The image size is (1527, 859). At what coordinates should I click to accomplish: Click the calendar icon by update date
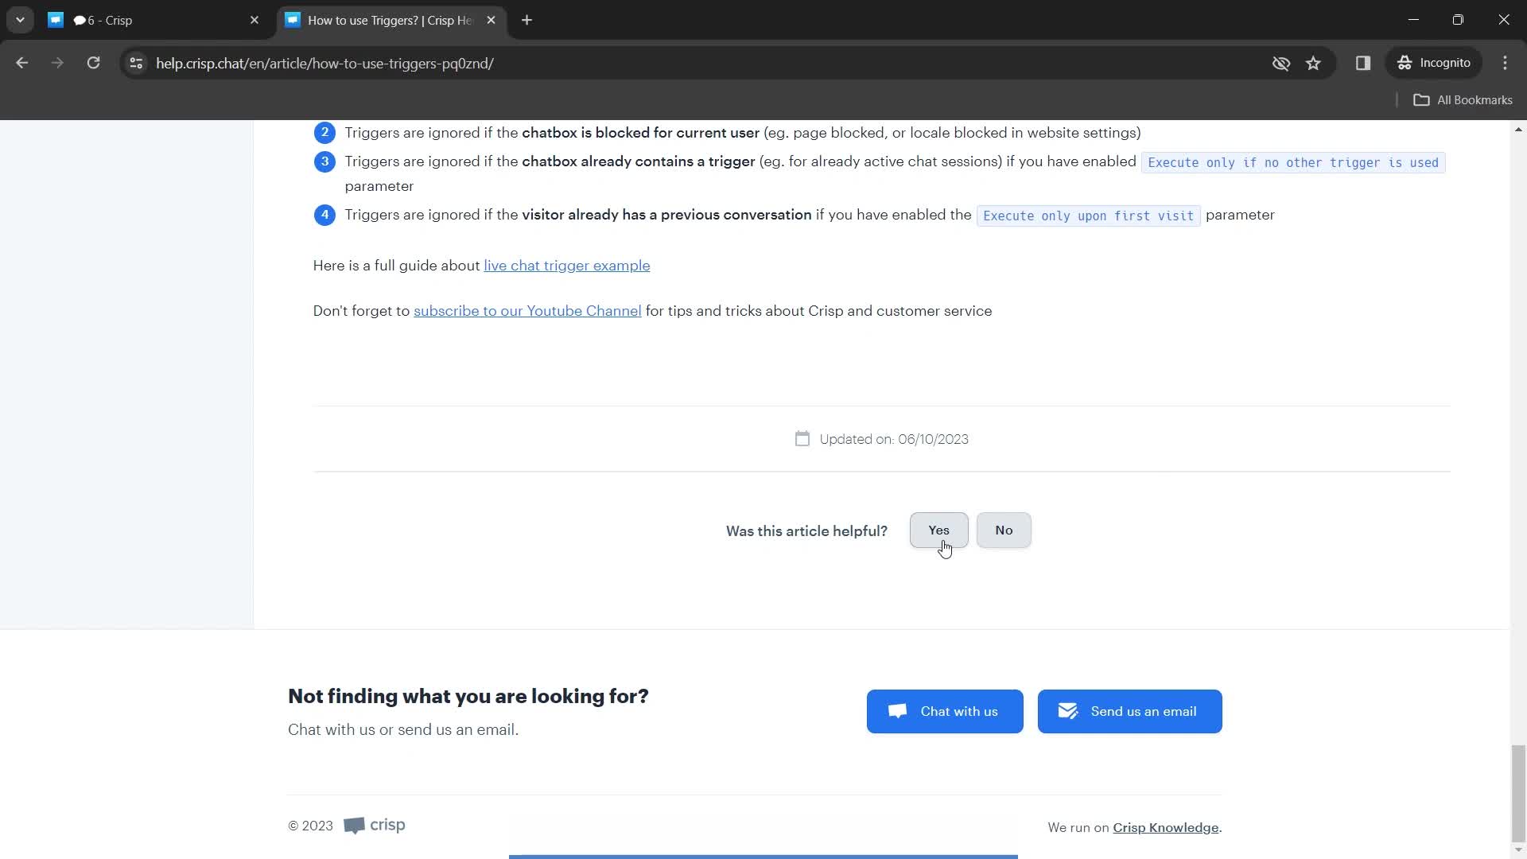click(x=802, y=439)
